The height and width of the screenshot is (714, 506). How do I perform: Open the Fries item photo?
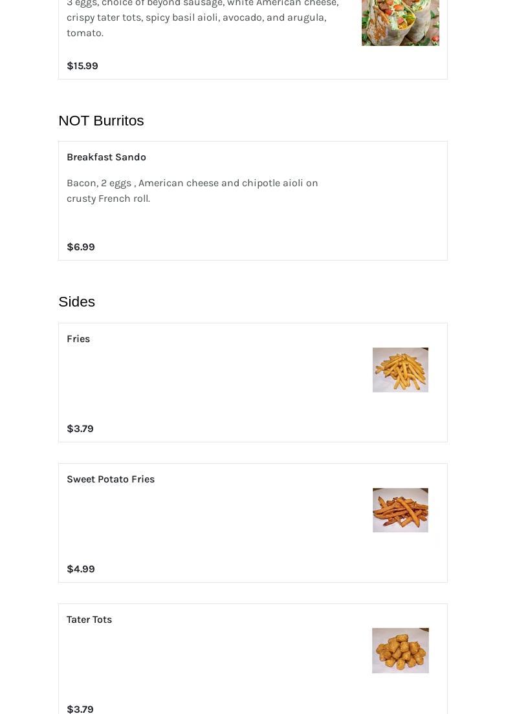coord(401,370)
